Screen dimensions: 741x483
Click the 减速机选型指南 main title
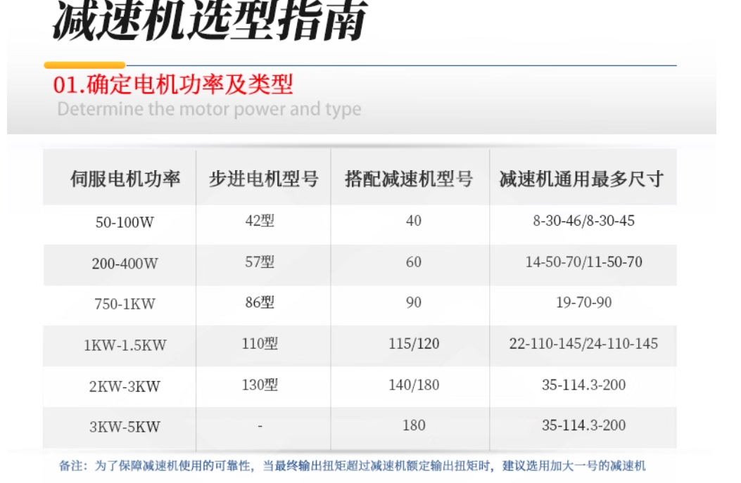coord(210,21)
